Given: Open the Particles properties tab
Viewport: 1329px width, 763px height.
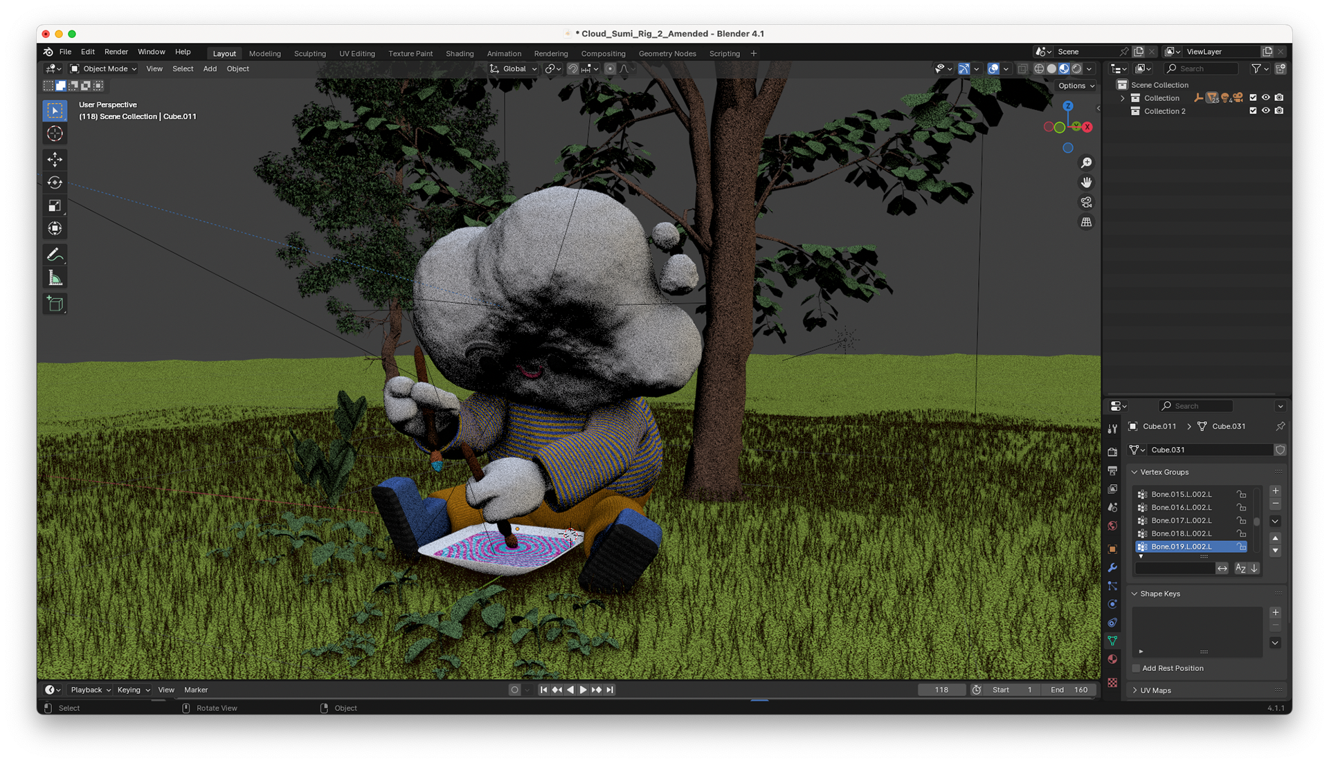Looking at the screenshot, I should (1112, 586).
